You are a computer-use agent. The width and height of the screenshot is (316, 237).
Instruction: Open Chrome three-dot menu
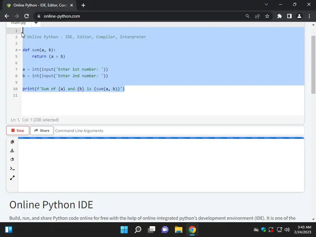(x=309, y=16)
